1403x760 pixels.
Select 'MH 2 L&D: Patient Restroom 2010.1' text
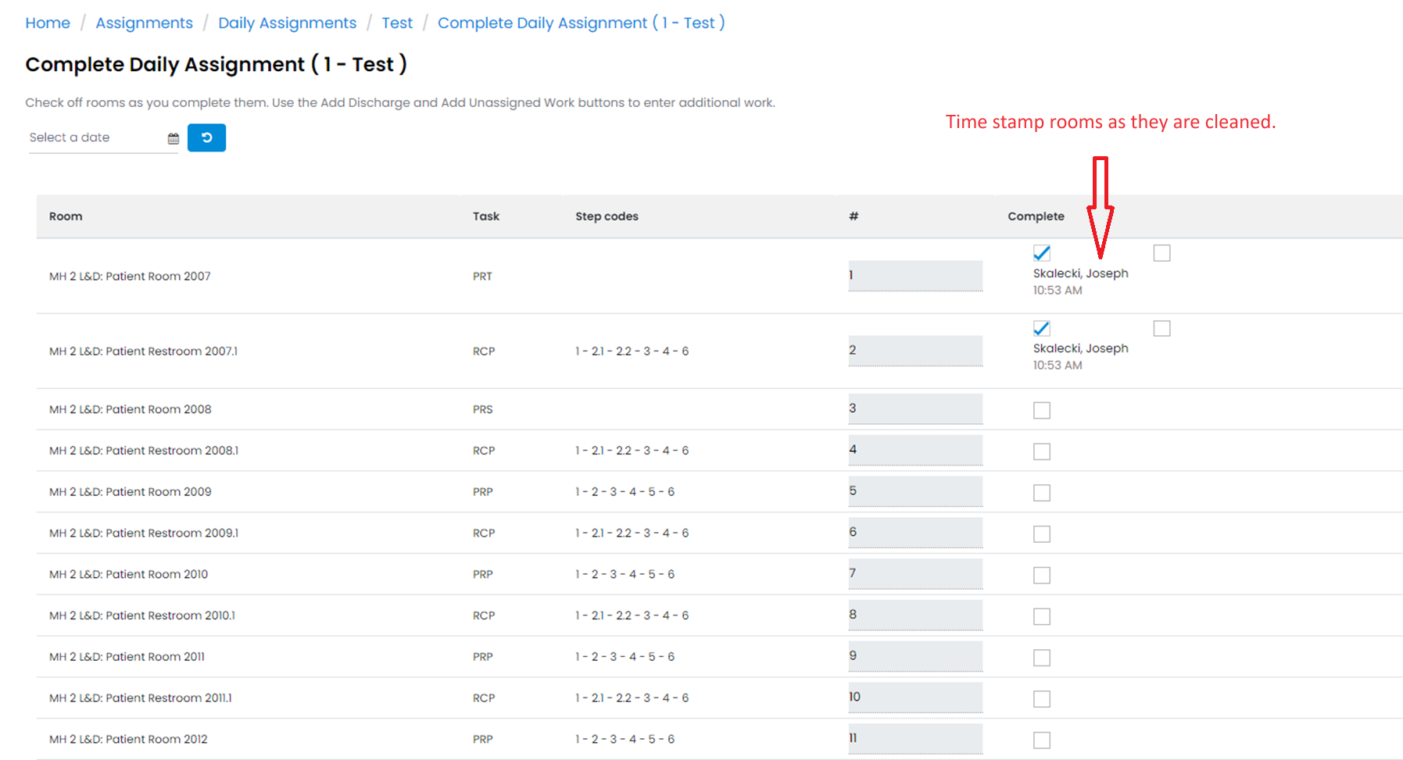tap(142, 615)
